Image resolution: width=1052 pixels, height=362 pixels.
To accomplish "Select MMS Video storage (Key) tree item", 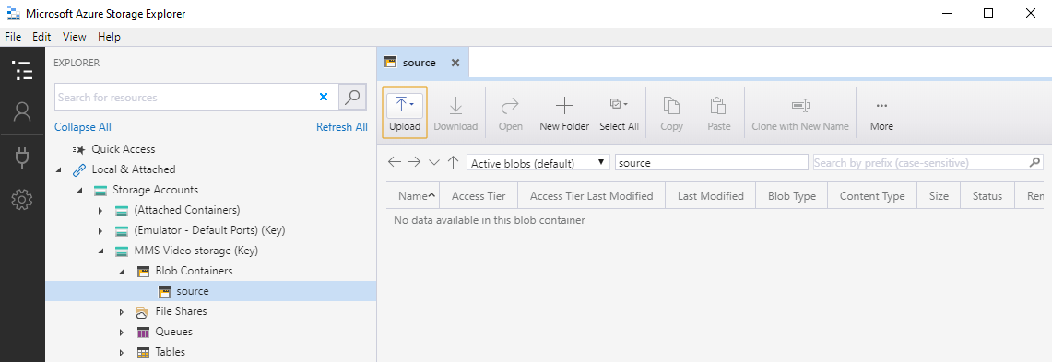I will [x=195, y=251].
